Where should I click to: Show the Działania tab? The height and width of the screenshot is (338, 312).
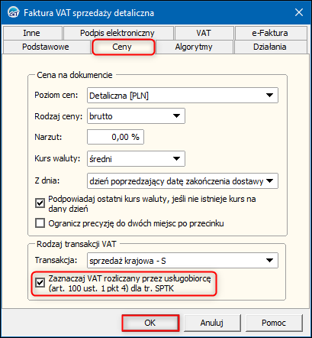coord(270,47)
